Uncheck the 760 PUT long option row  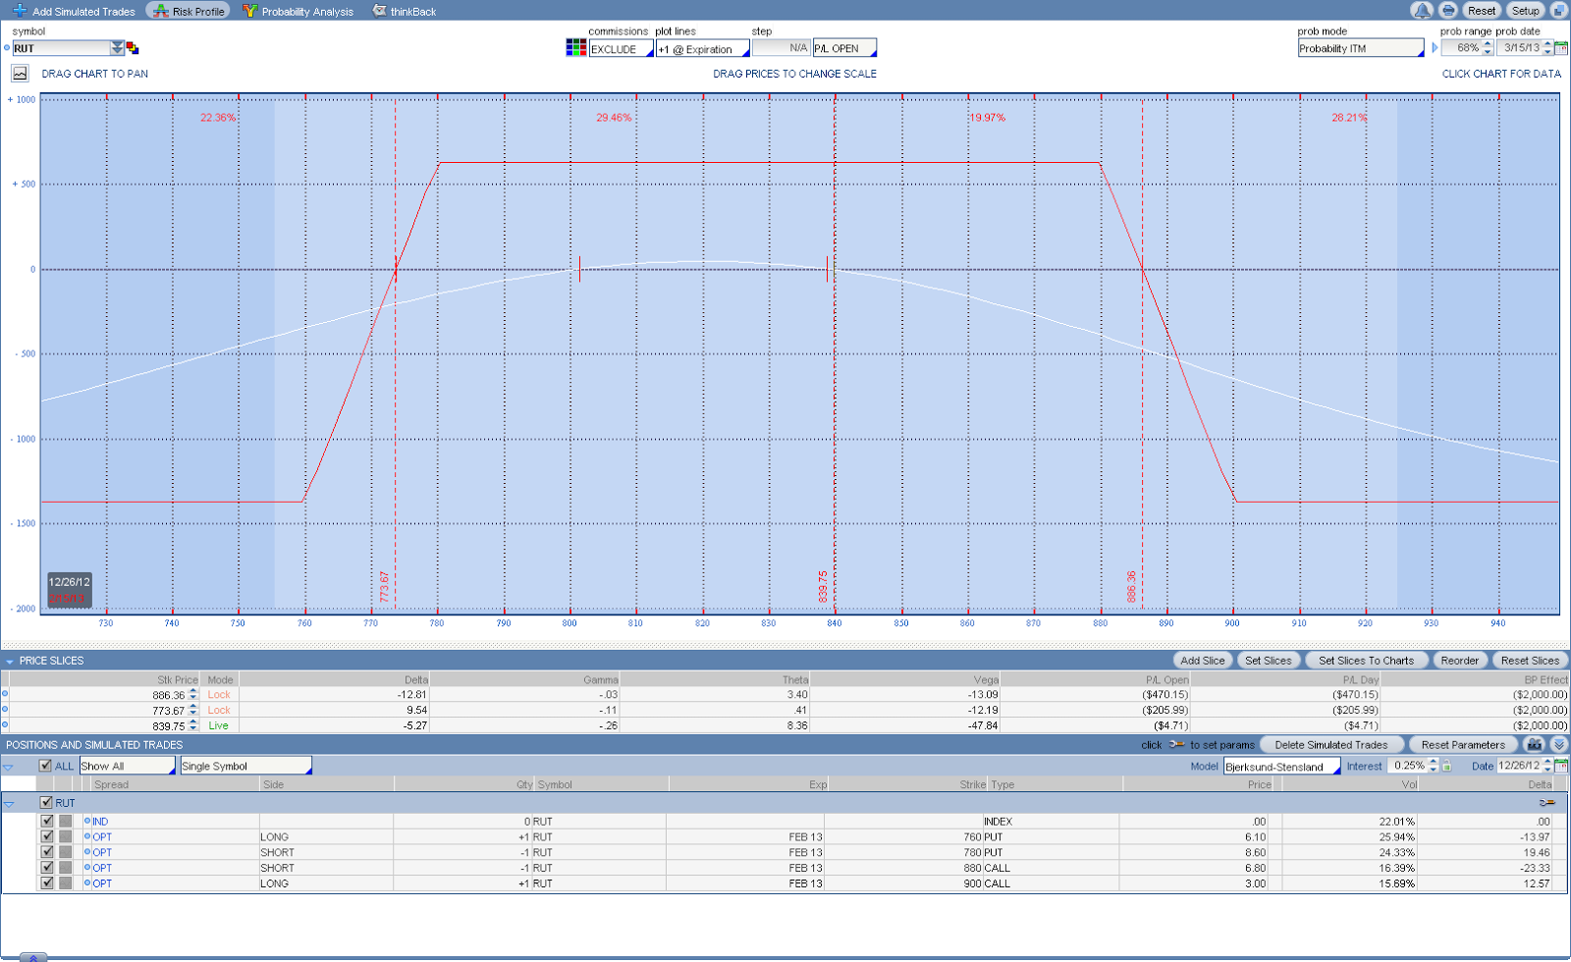coord(47,836)
